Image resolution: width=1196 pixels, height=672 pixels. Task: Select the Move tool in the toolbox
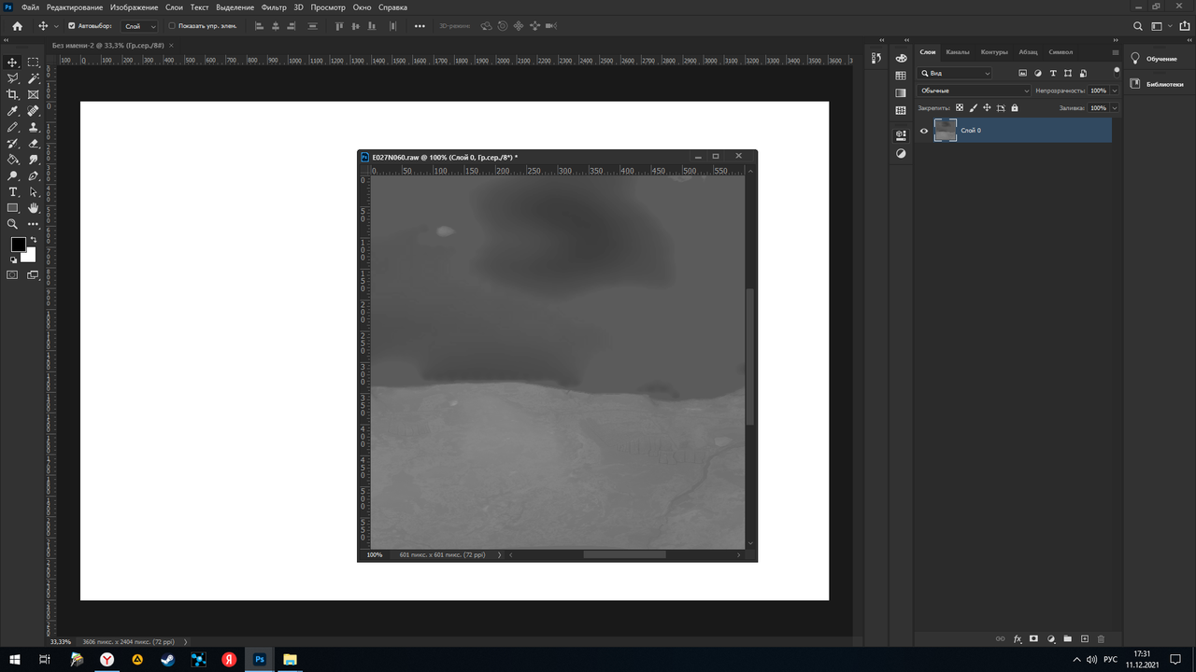(13, 63)
